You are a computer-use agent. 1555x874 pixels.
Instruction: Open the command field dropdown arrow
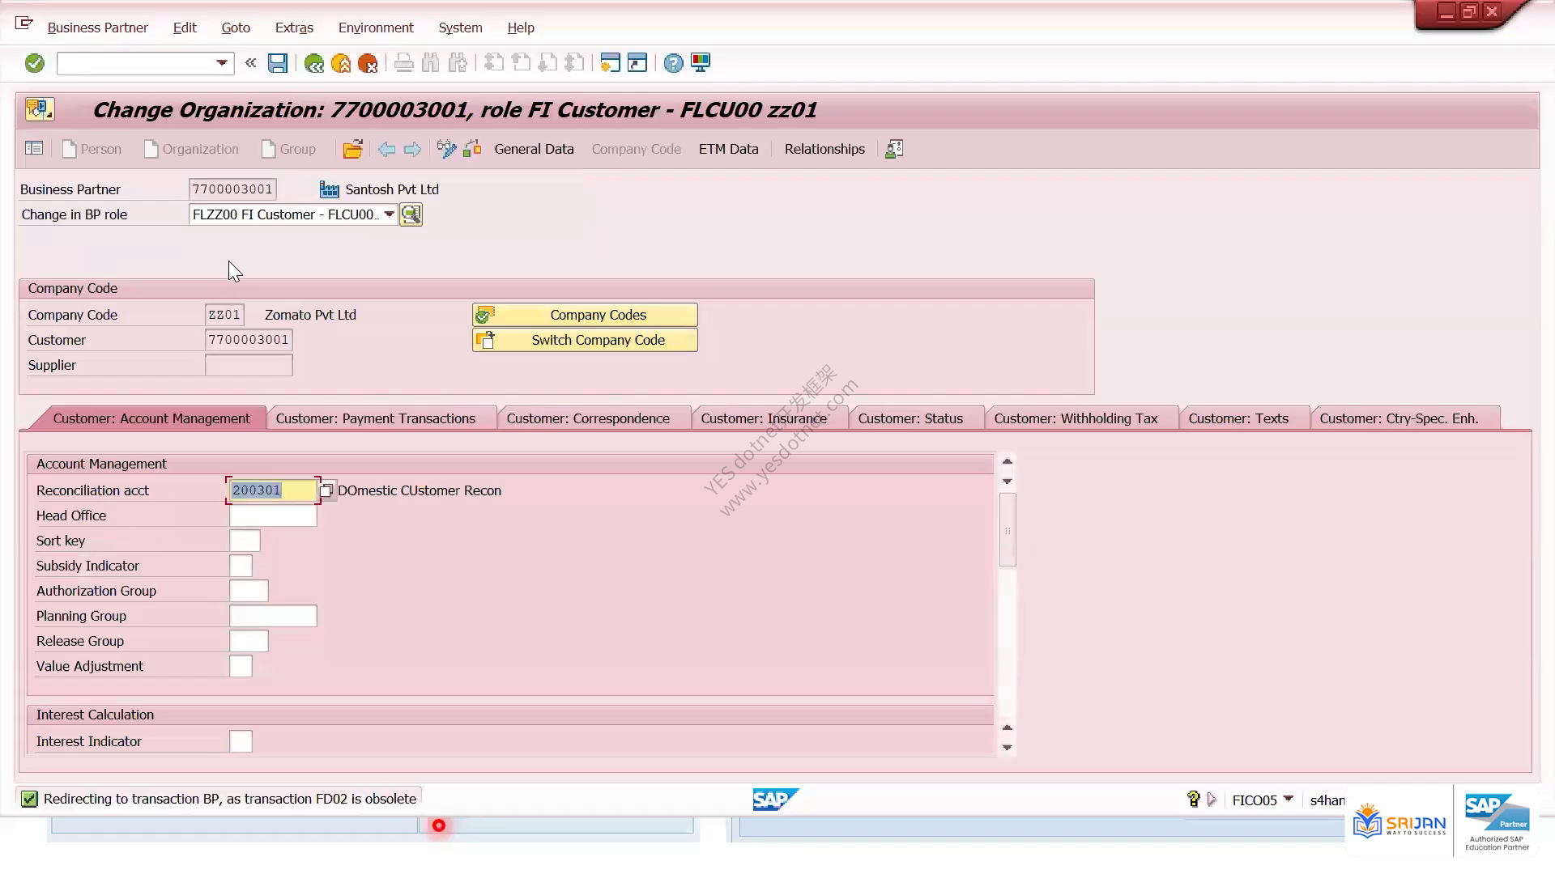[x=221, y=63]
